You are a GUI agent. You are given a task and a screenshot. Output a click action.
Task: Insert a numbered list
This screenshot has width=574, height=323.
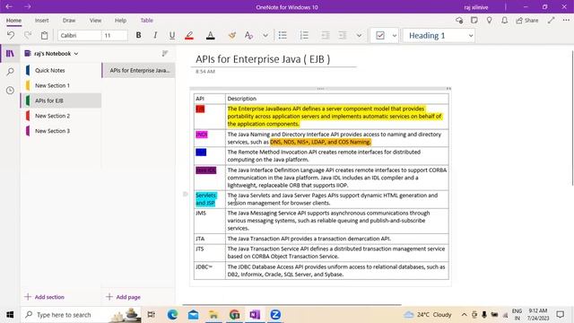click(304, 35)
